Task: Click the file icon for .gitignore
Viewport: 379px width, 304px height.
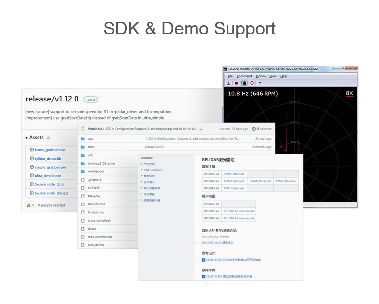Action: pyautogui.click(x=83, y=180)
